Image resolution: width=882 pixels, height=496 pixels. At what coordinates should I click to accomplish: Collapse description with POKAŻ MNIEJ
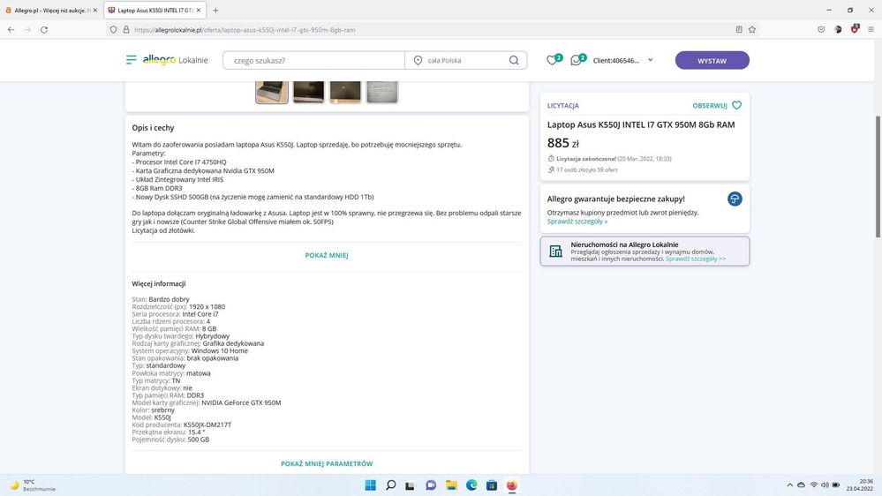pos(327,255)
